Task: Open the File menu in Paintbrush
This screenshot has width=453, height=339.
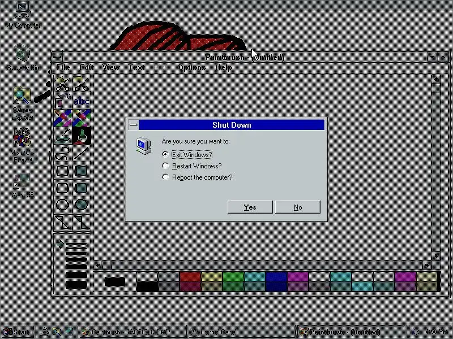Action: (63, 67)
